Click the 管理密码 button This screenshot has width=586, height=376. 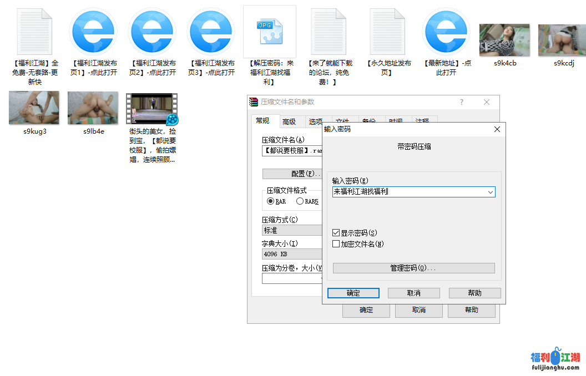(x=413, y=268)
